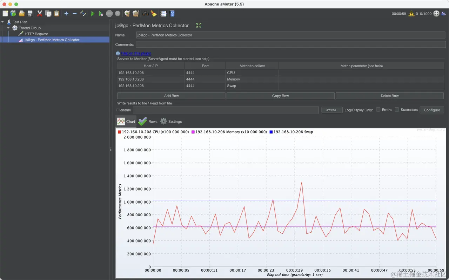Open the Function Helper dialog icon
The width and height of the screenshot is (449, 280).
163,14
